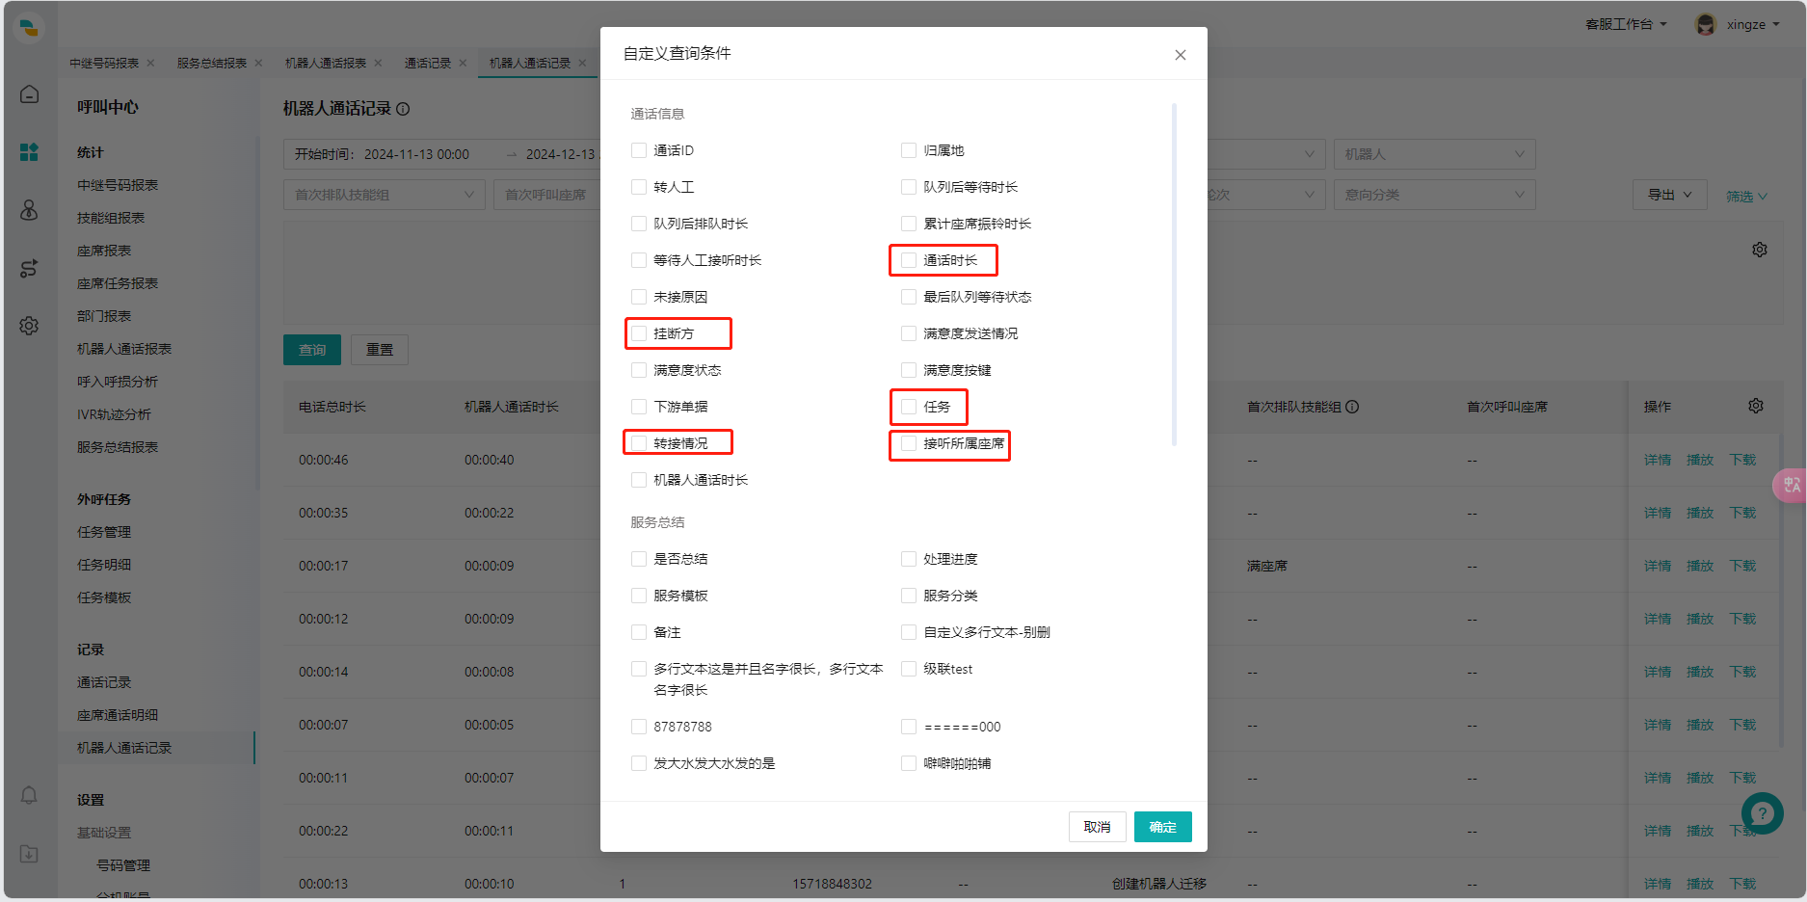Open the home icon in the left sidebar
The image size is (1807, 902).
[x=29, y=93]
